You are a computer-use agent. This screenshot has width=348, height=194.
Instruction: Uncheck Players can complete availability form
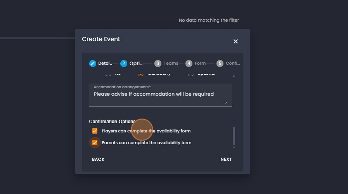pos(95,131)
